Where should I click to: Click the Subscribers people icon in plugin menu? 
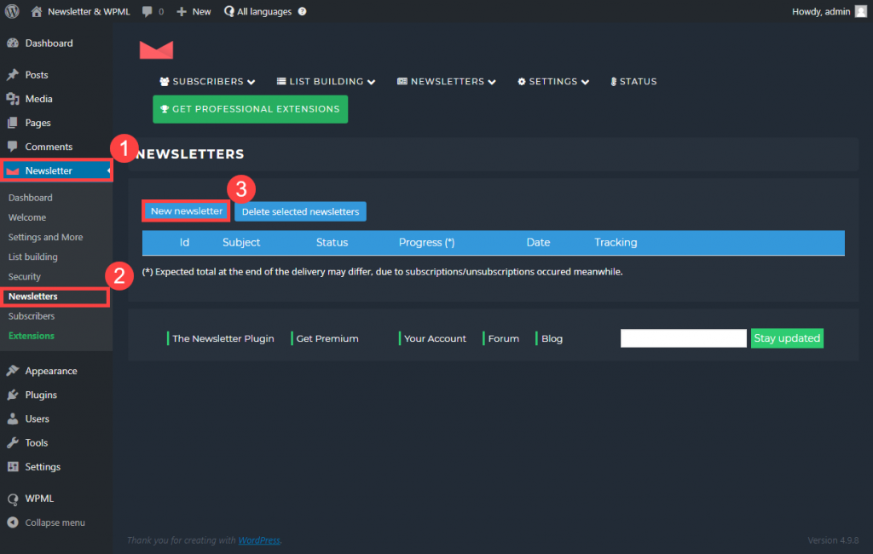point(165,81)
